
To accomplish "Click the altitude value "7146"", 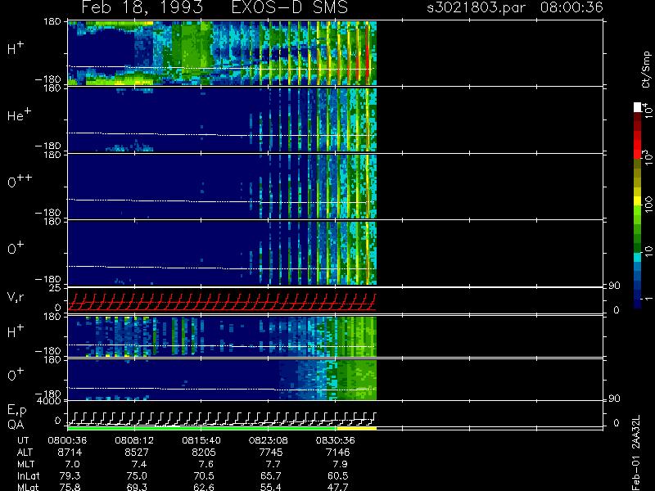I will [x=337, y=453].
